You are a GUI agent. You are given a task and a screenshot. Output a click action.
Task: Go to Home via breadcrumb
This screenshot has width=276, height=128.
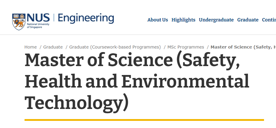point(31,47)
